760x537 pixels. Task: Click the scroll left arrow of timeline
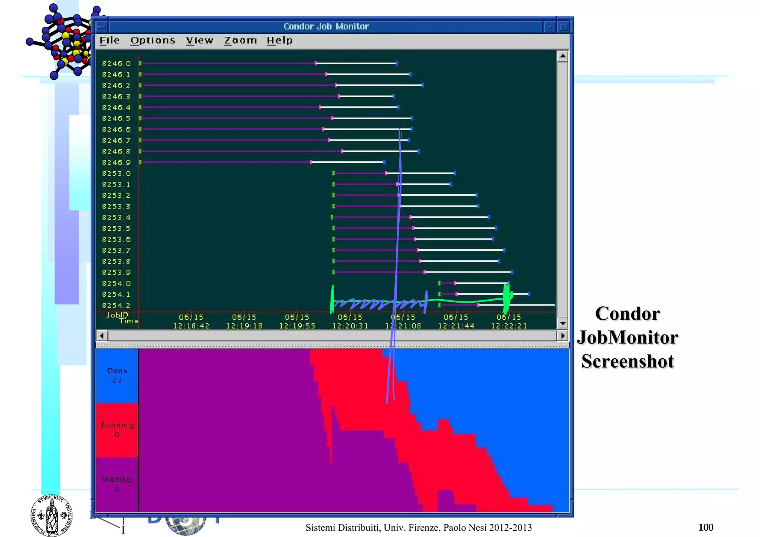(x=102, y=336)
